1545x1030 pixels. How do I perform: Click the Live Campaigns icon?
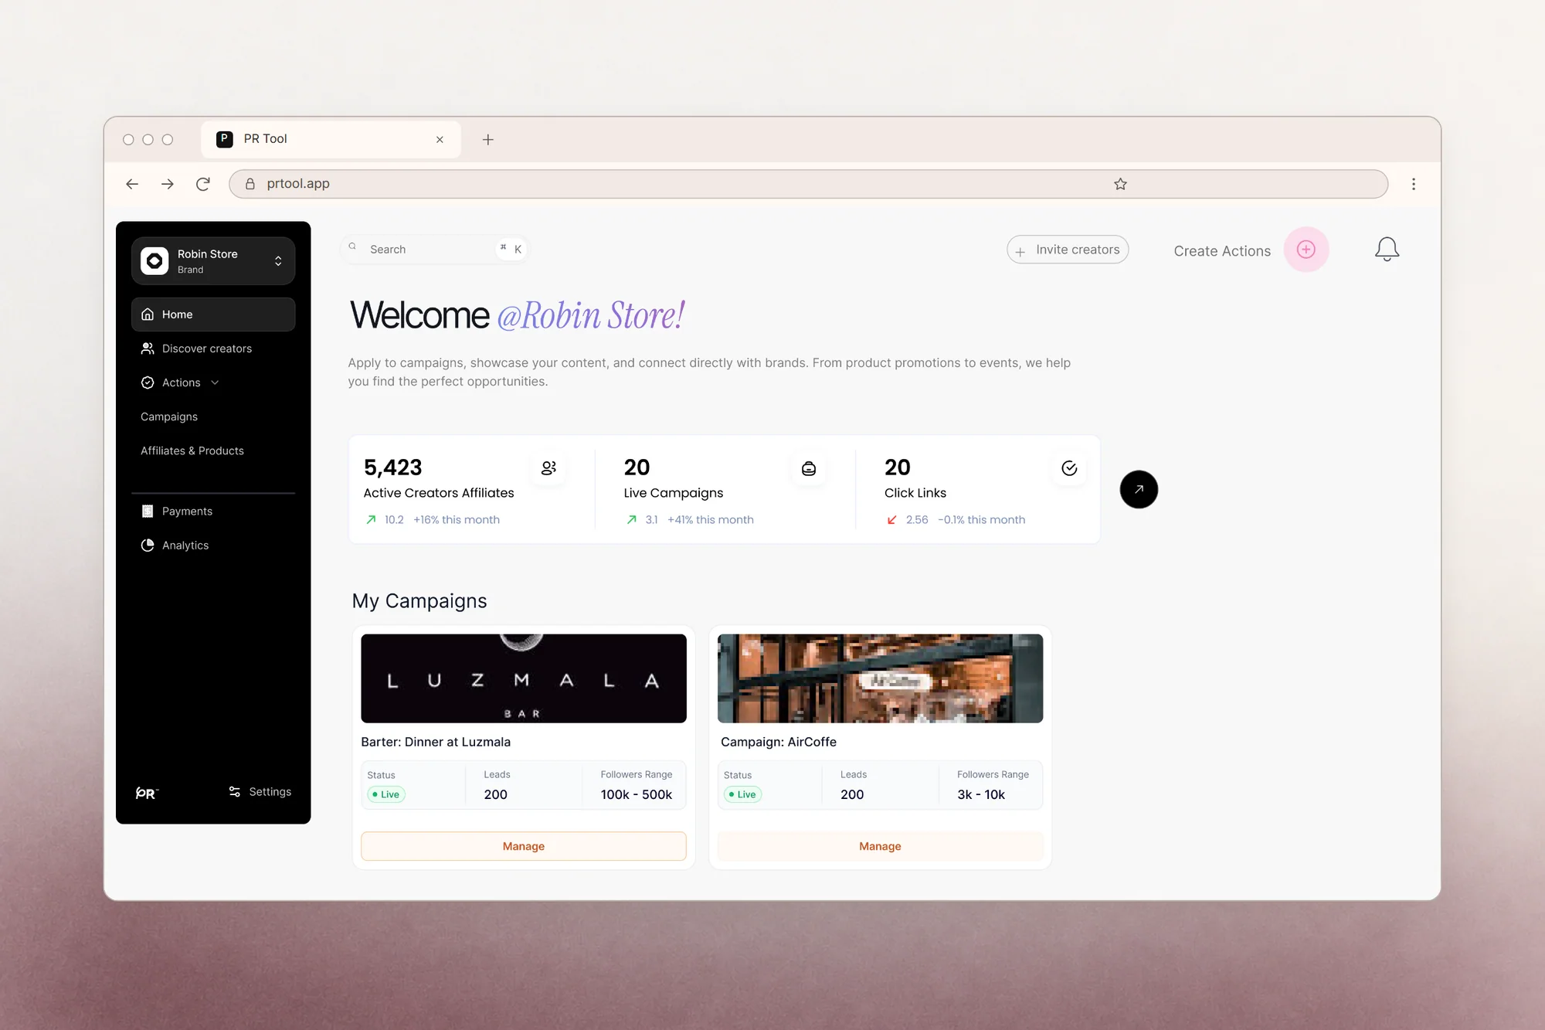pos(809,468)
